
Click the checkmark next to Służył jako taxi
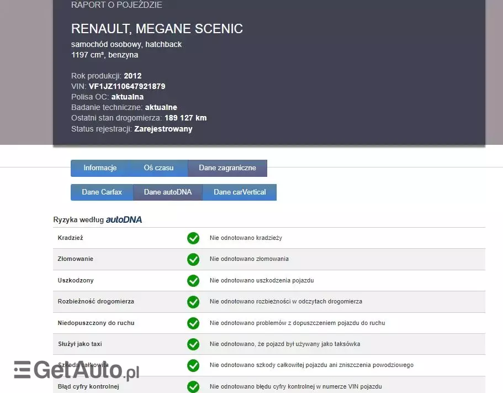(x=193, y=344)
